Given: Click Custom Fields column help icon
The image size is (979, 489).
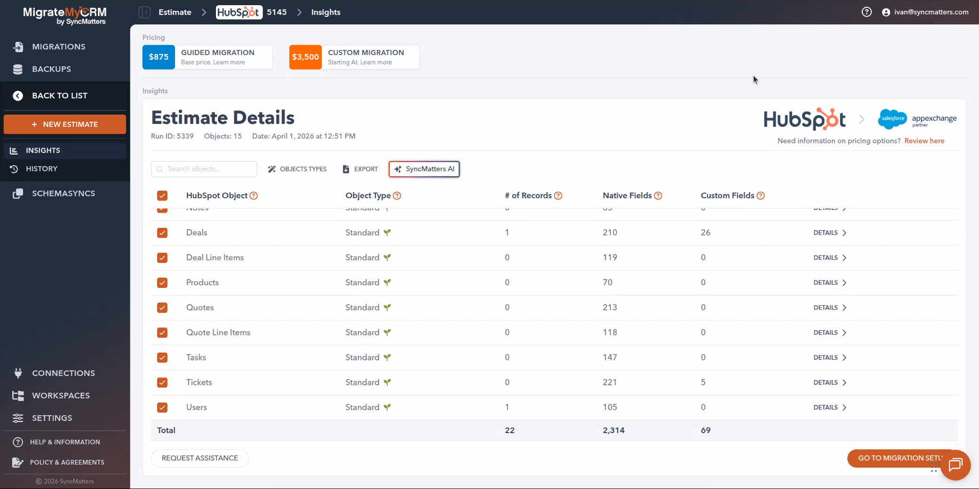Looking at the screenshot, I should (x=761, y=196).
